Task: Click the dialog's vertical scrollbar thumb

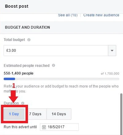Action: (121, 114)
